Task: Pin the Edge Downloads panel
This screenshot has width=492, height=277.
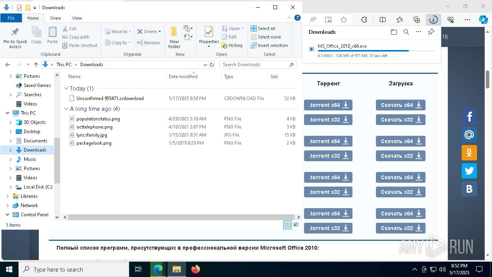Action: click(431, 32)
